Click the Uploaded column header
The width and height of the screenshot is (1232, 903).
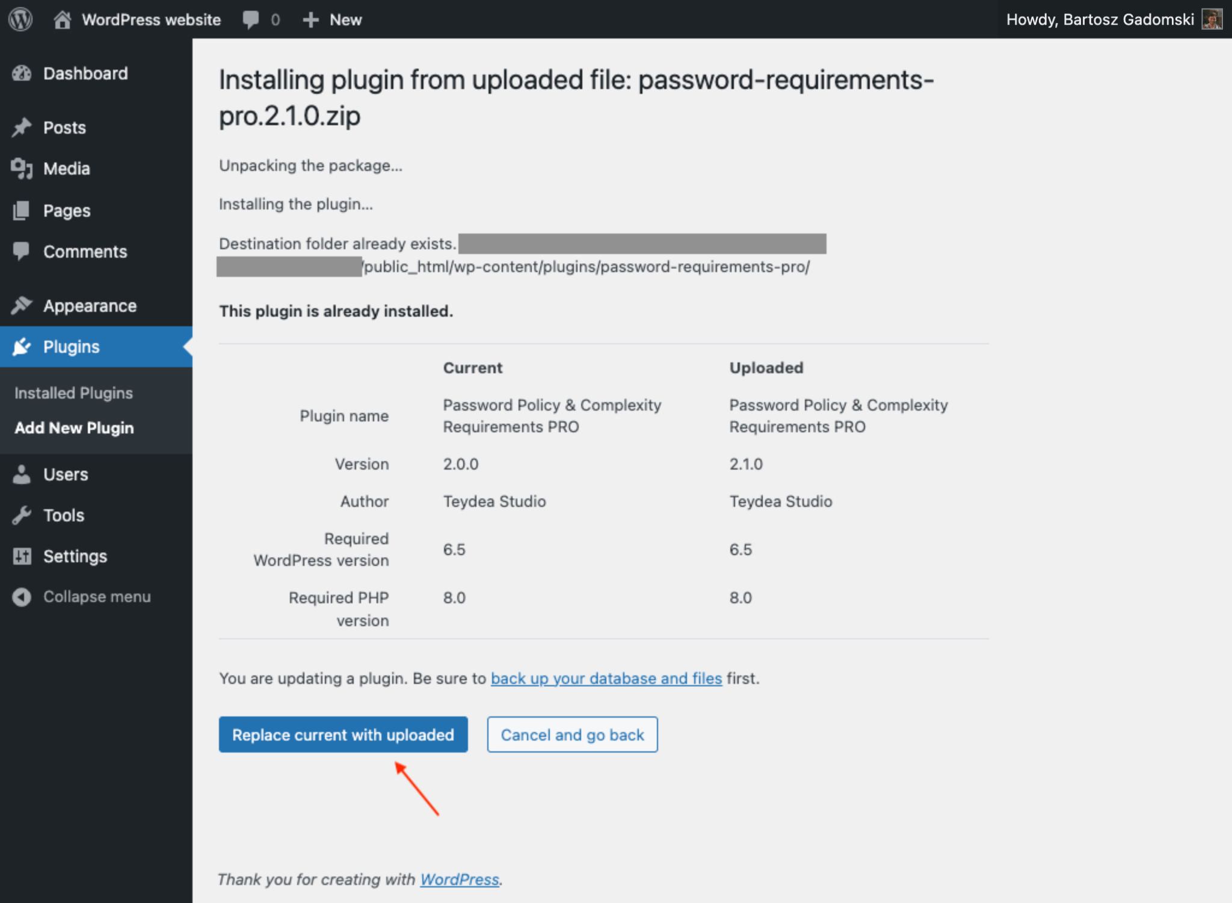tap(766, 368)
